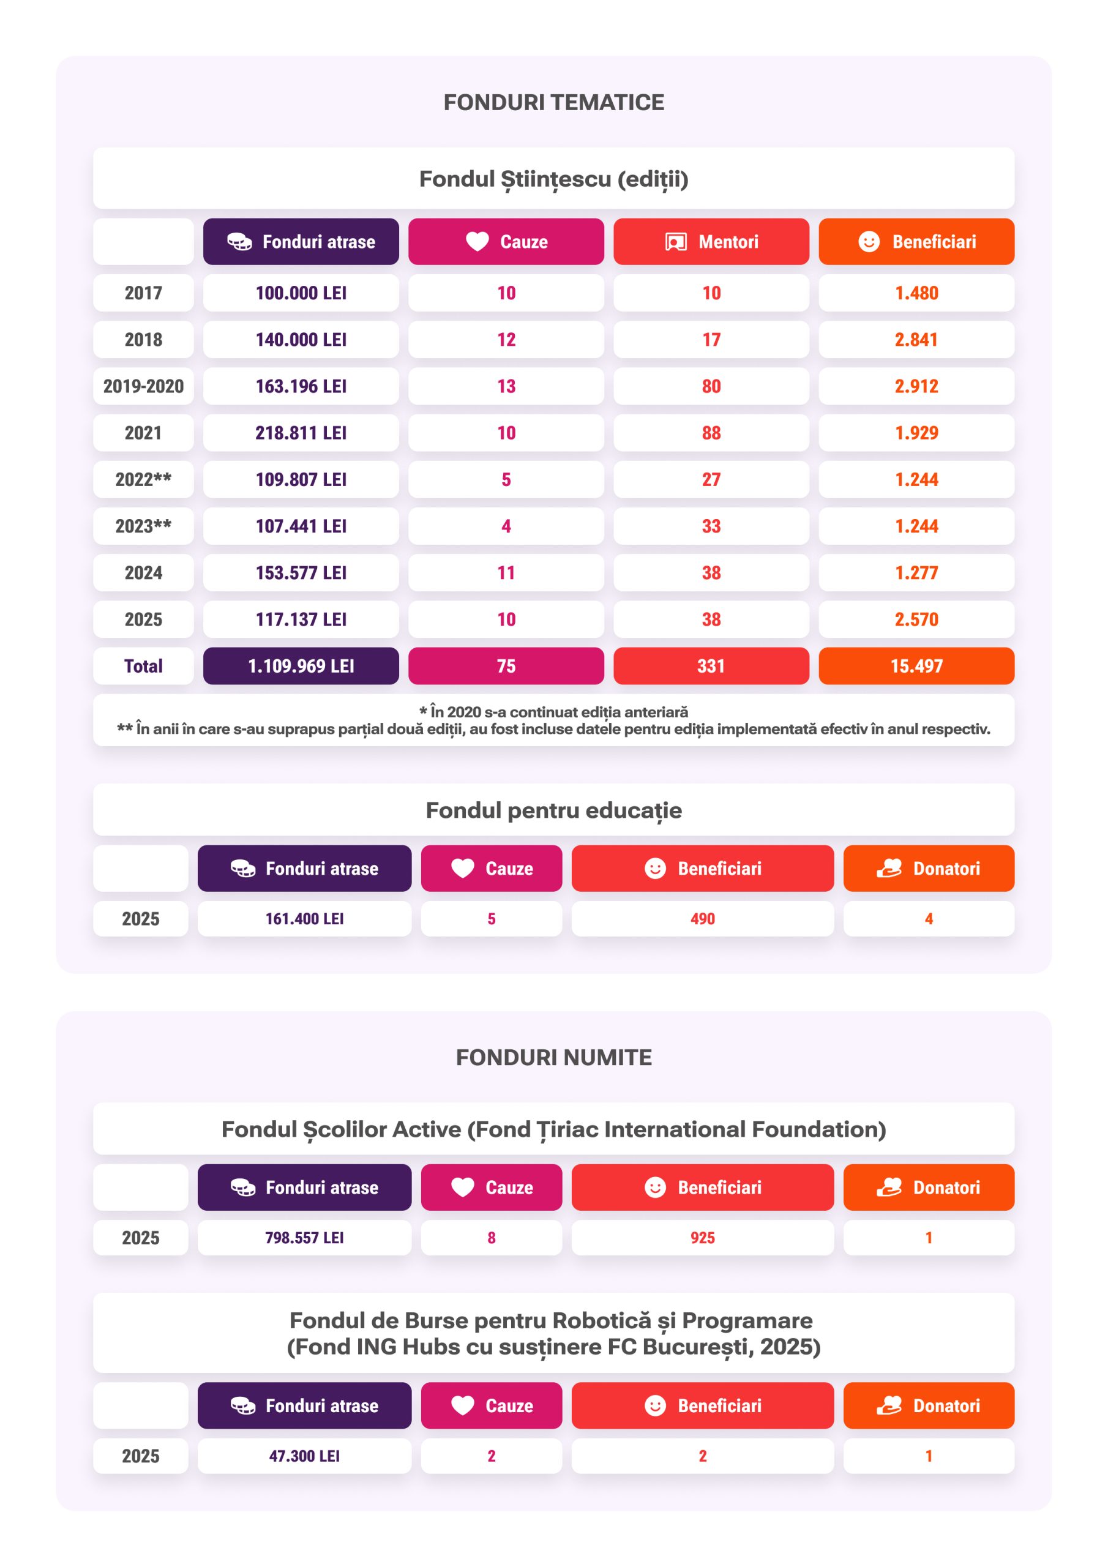
Task: Select the 2019-2020 row label
Action: [143, 386]
